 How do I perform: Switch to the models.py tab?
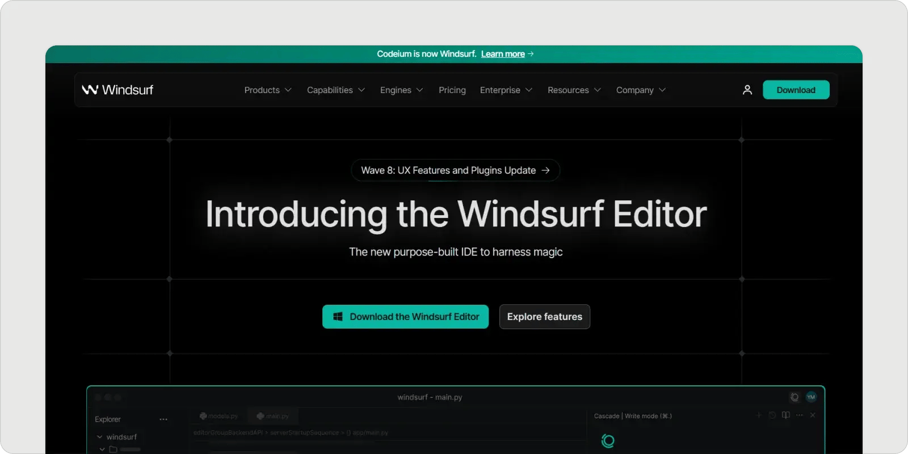pos(219,416)
